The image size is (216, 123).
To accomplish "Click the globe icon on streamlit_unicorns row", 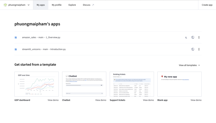I will [193, 49].
